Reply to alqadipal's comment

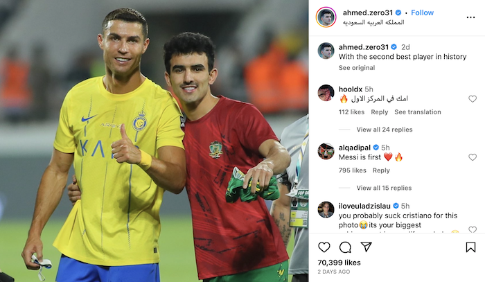(x=381, y=170)
